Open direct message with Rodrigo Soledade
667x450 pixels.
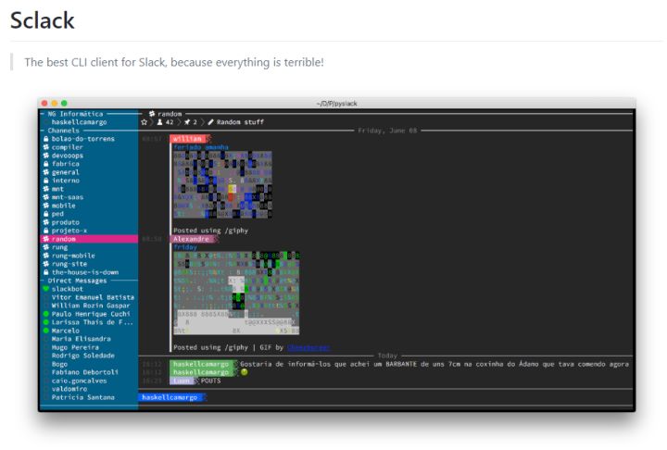pos(83,356)
